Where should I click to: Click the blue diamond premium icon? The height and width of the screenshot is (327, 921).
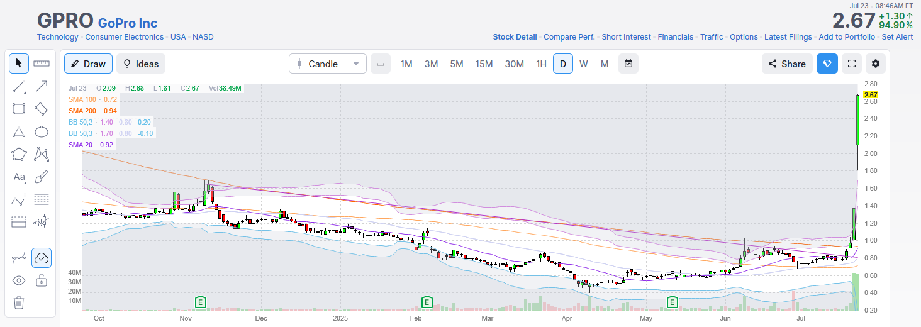pyautogui.click(x=827, y=64)
